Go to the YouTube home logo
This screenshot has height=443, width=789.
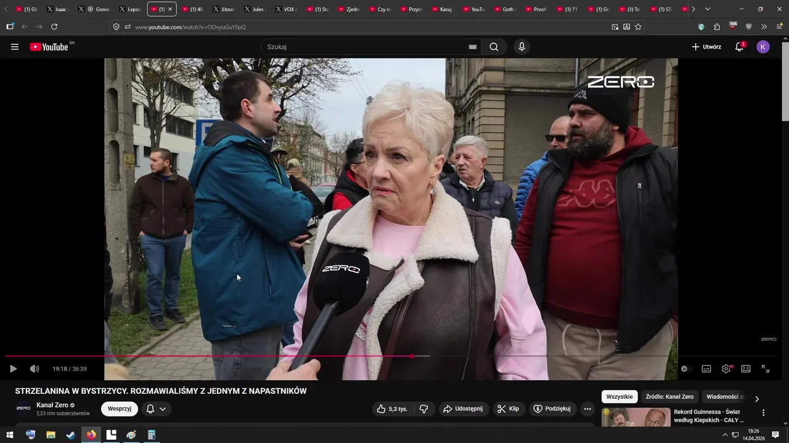[49, 47]
